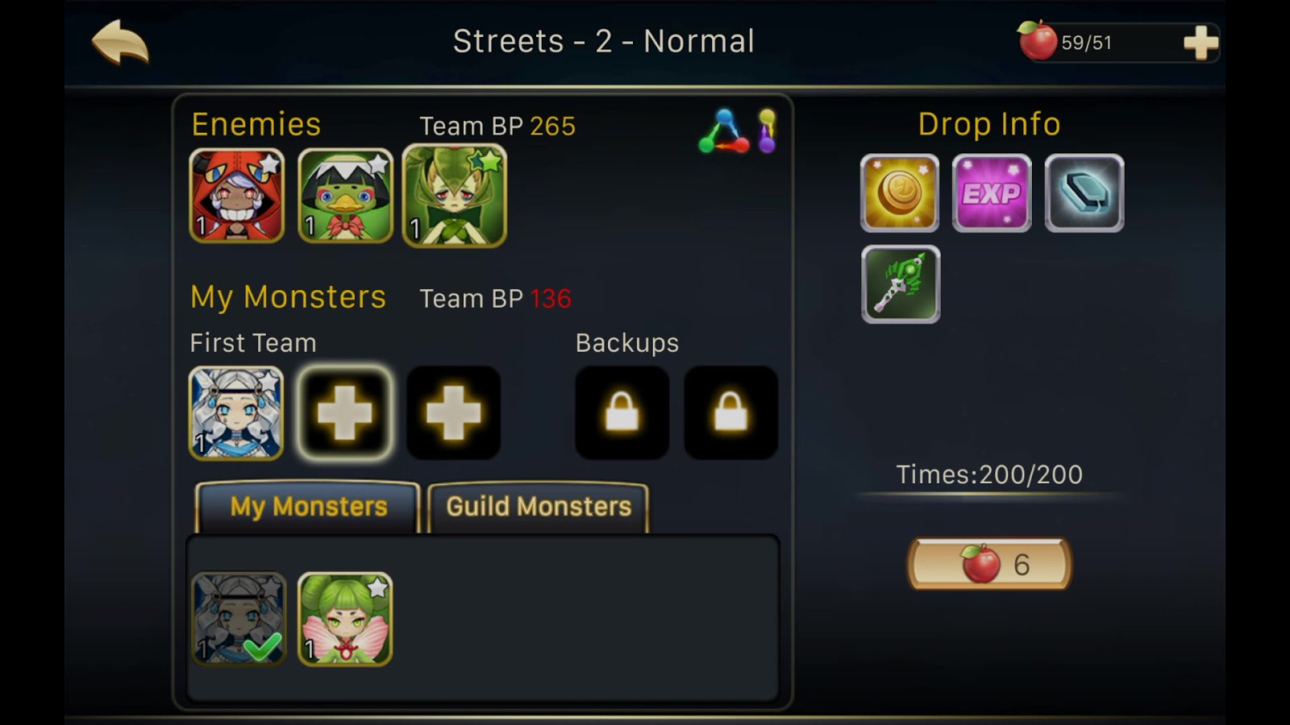Screen dimensions: 1290x725
Task: Inspect the green duck enemy monster
Action: [x=345, y=196]
